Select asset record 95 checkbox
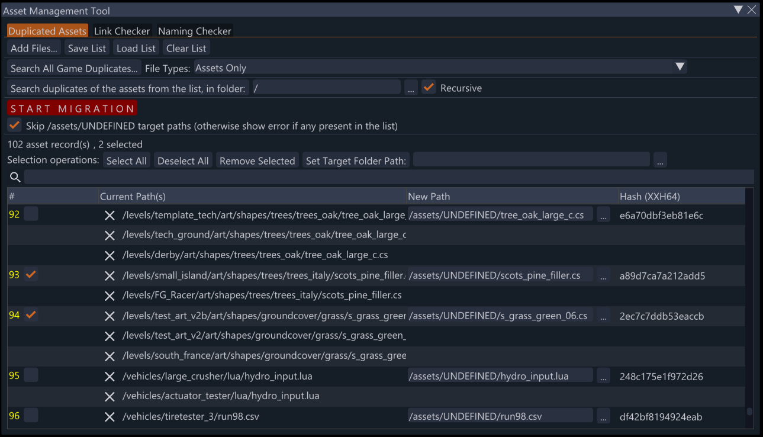This screenshot has width=763, height=437. [x=31, y=375]
